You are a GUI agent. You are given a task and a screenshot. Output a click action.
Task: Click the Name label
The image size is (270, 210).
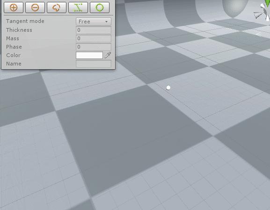tap(14, 64)
